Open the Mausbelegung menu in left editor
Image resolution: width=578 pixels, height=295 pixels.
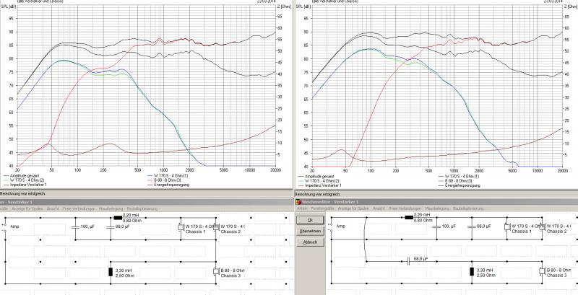(x=111, y=208)
